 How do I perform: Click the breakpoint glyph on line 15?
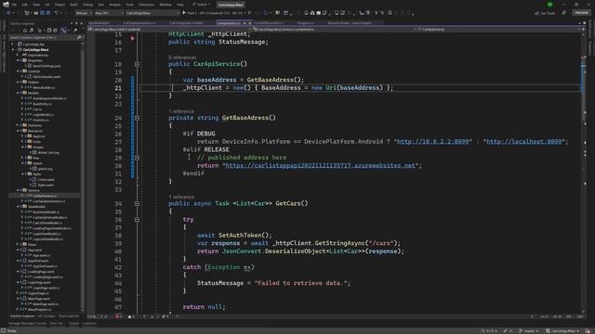click(x=132, y=38)
